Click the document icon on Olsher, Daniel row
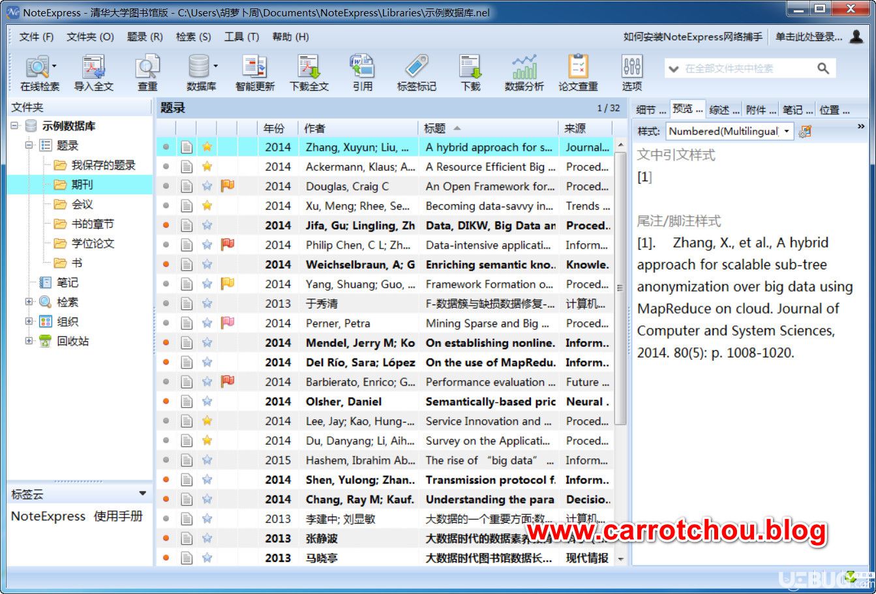876x594 pixels. pyautogui.click(x=187, y=402)
